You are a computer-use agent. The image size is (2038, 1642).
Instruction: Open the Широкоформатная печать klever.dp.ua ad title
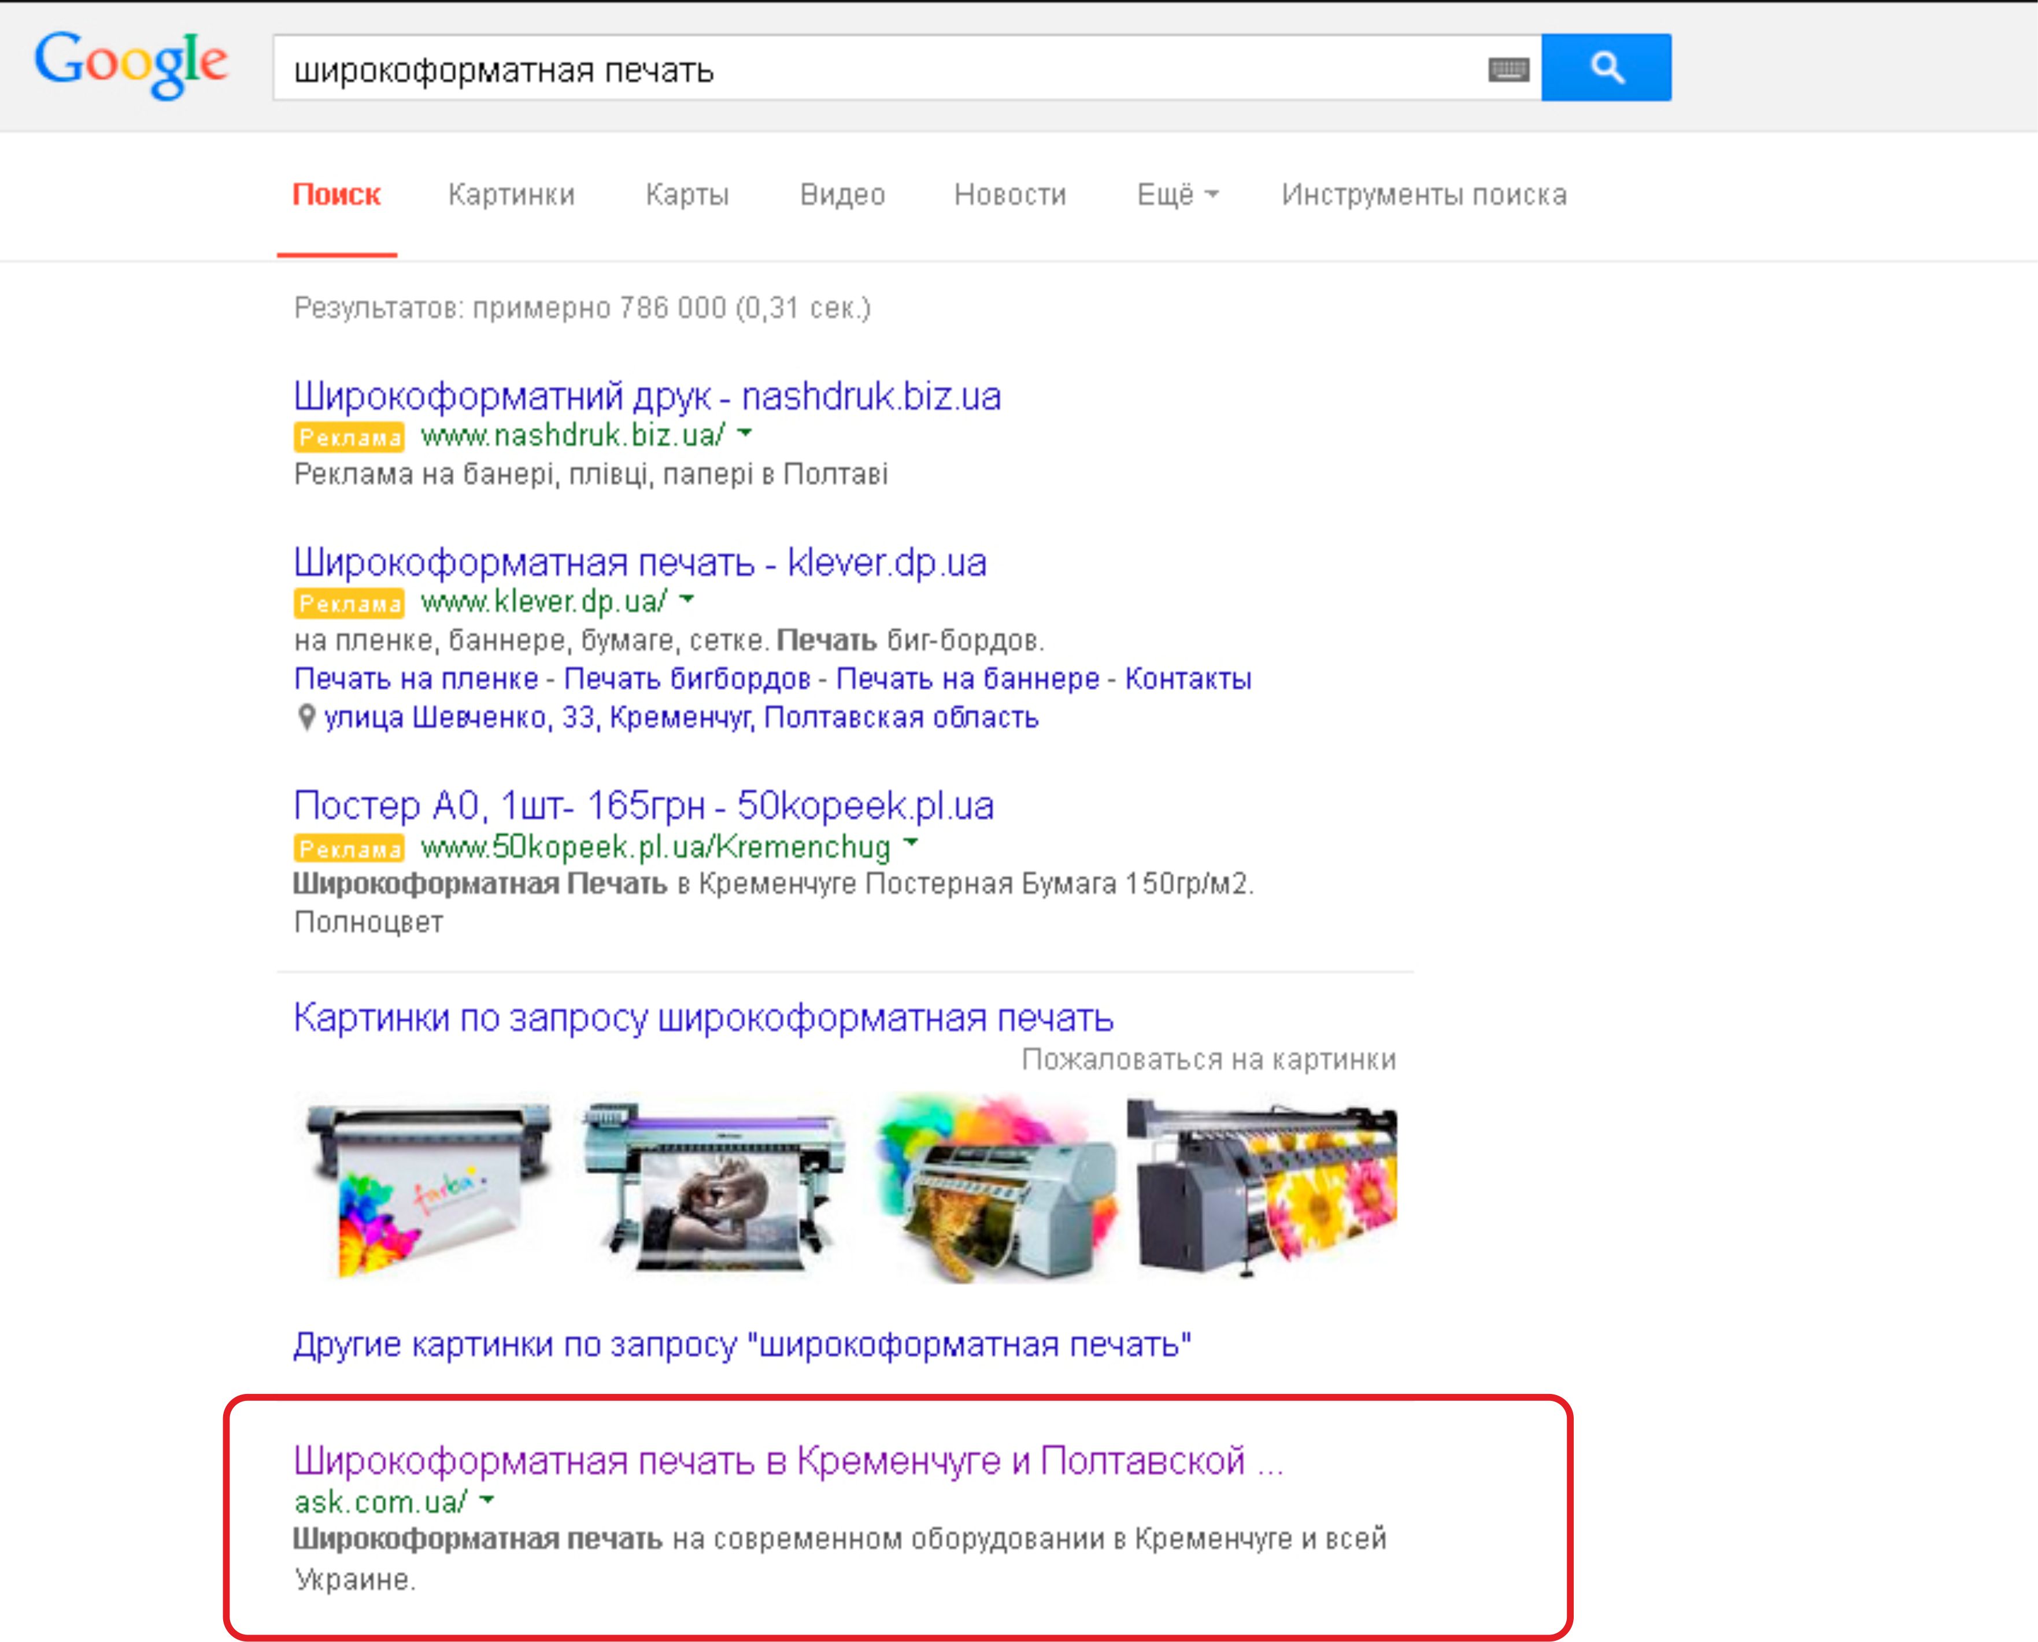[640, 563]
